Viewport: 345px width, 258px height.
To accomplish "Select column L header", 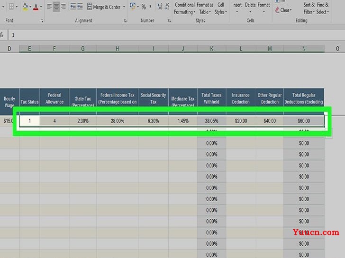I will (x=241, y=49).
